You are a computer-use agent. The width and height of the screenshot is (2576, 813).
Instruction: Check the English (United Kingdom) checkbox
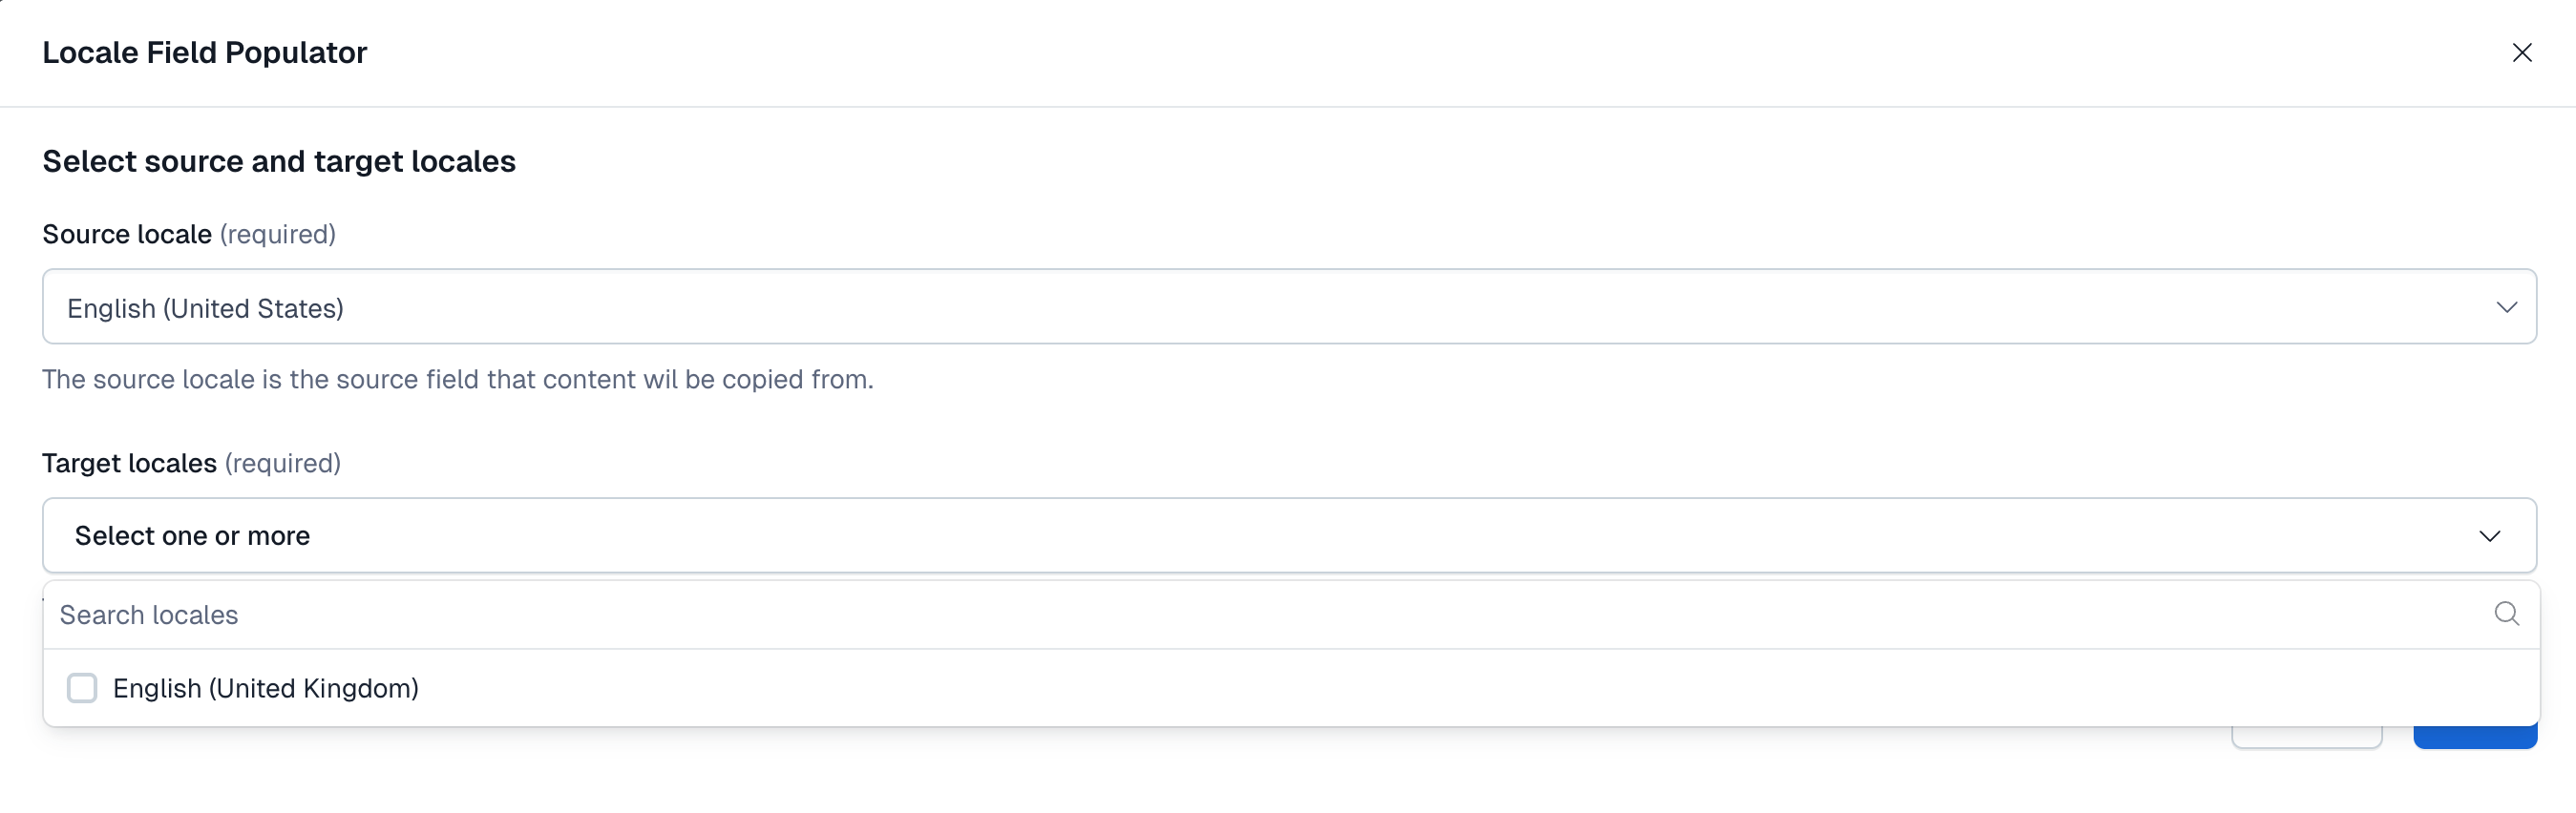coord(82,688)
